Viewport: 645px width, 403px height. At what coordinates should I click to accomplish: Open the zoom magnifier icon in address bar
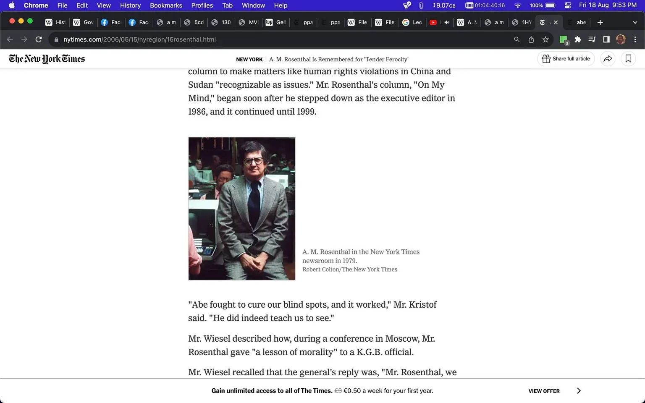pyautogui.click(x=517, y=39)
